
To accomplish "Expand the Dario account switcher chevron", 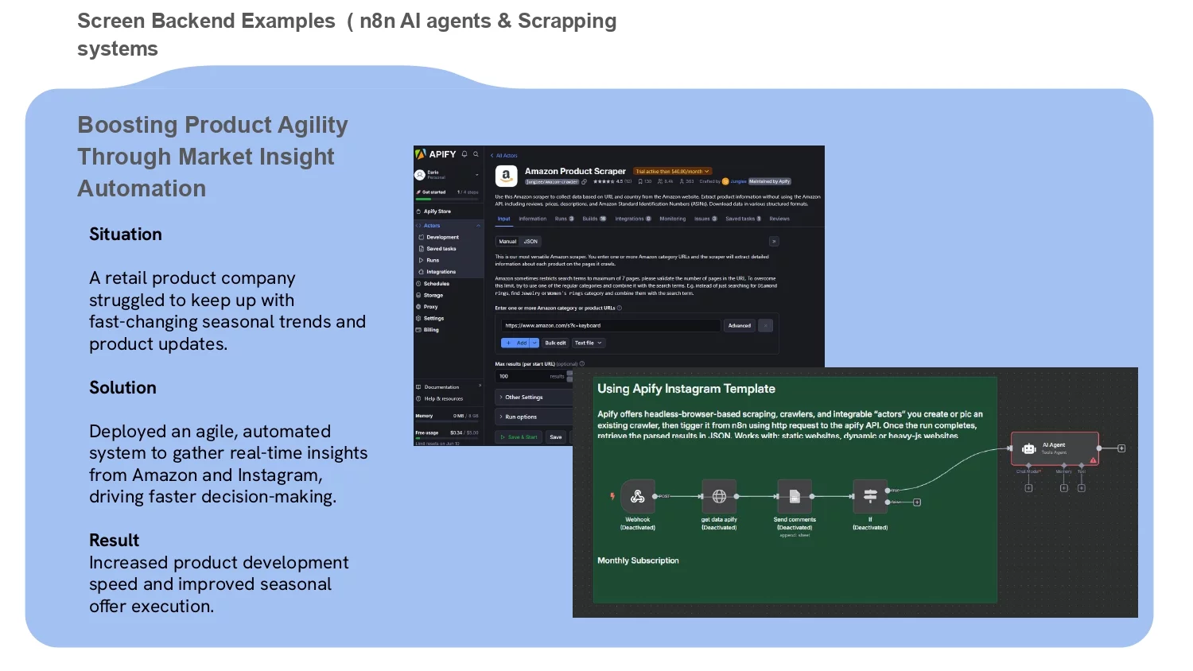I will (x=477, y=175).
